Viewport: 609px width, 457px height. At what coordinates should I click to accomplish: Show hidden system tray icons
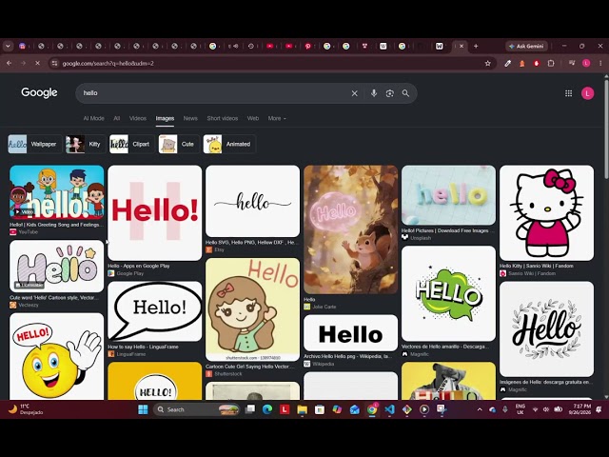480,409
